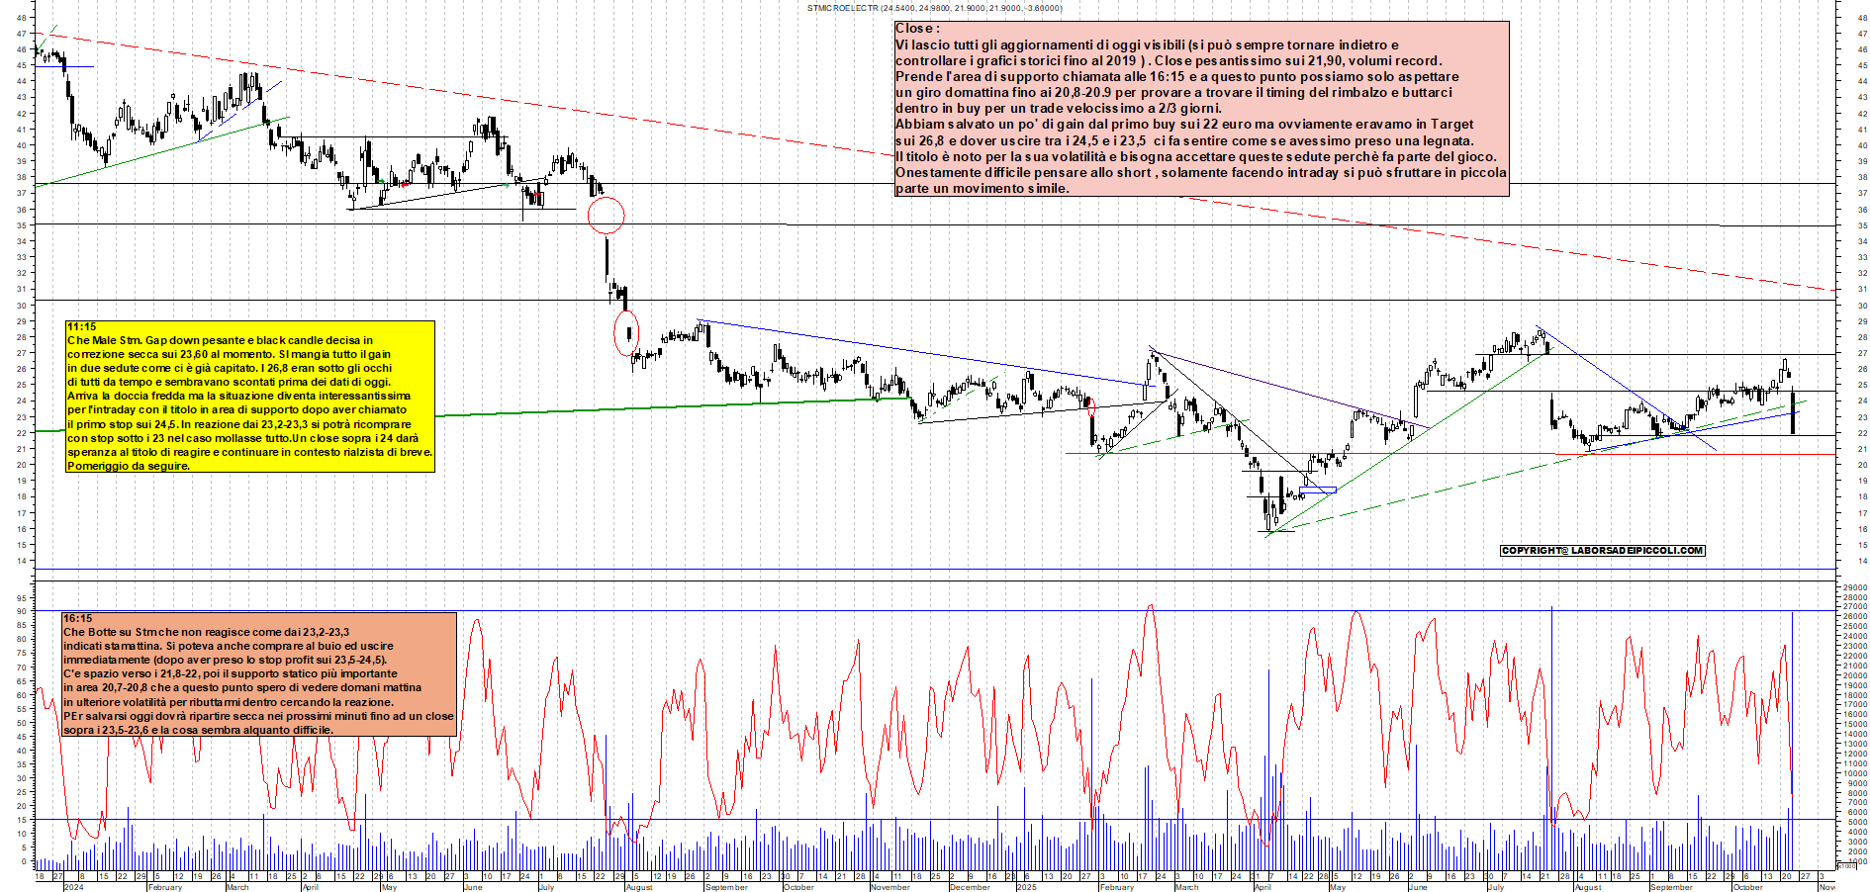This screenshot has width=1870, height=892.
Task: Select the pink Close commentary box
Action: [1201, 108]
